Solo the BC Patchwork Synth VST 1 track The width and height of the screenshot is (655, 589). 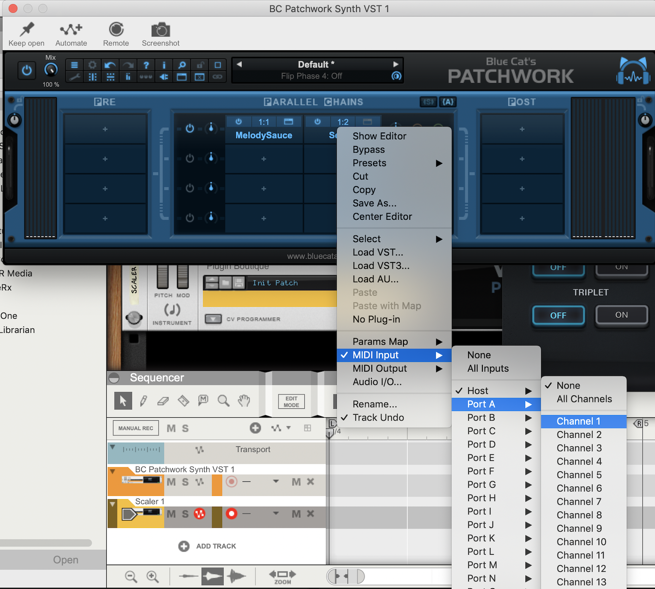(x=185, y=482)
